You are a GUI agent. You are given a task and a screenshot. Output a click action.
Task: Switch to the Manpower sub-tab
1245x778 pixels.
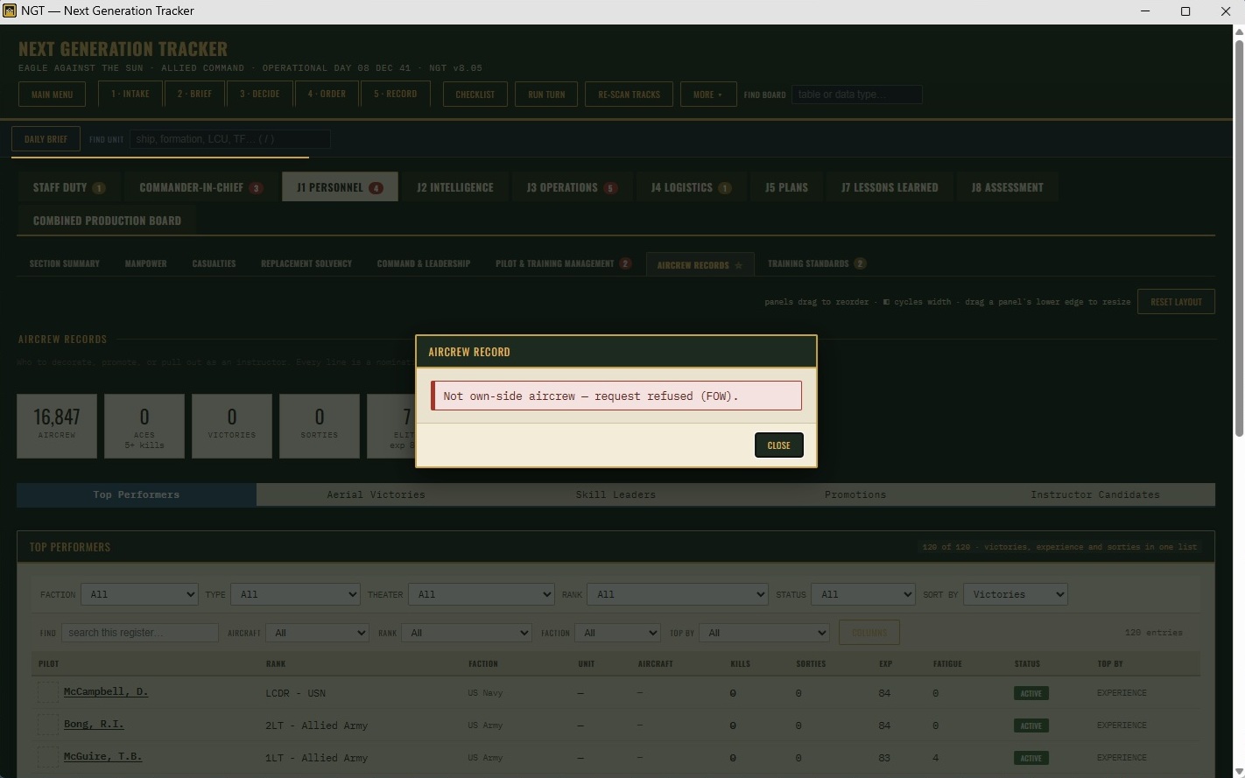click(x=146, y=263)
